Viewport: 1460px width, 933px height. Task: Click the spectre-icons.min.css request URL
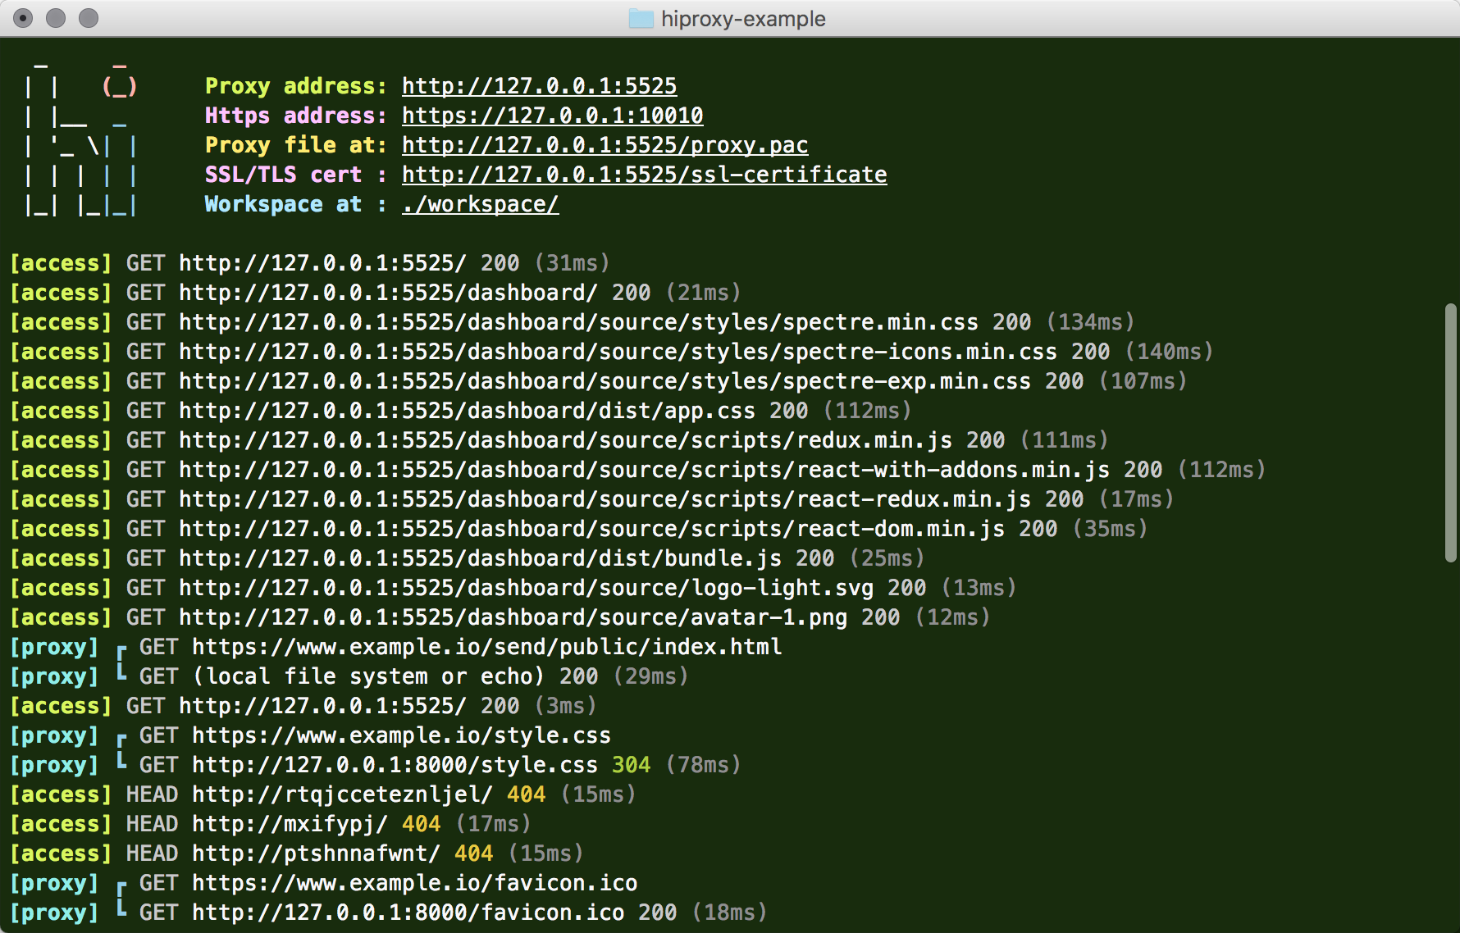pos(618,352)
